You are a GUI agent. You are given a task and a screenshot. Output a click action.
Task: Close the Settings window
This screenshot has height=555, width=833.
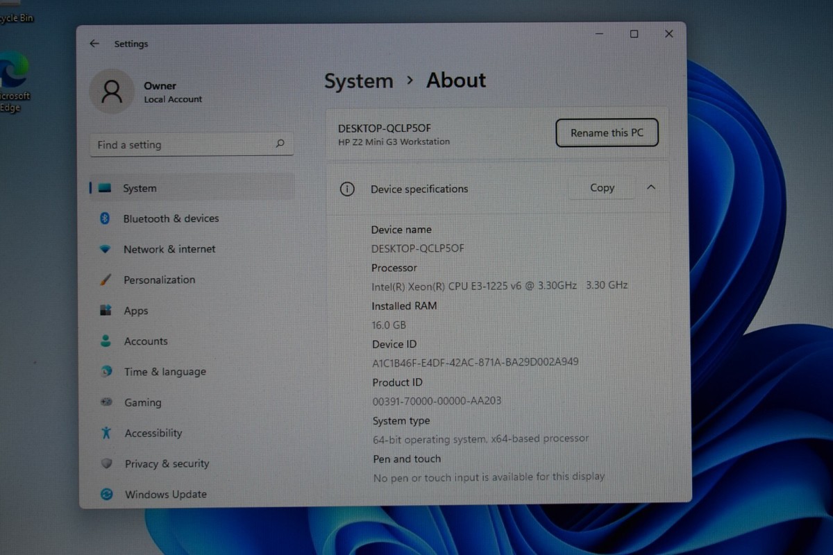(x=669, y=34)
